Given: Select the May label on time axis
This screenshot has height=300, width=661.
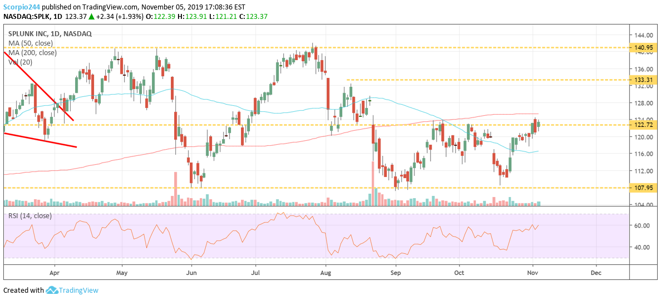Looking at the screenshot, I should tap(122, 273).
